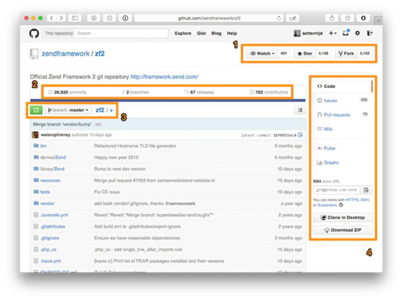Reload the page in Safari

click(279, 18)
